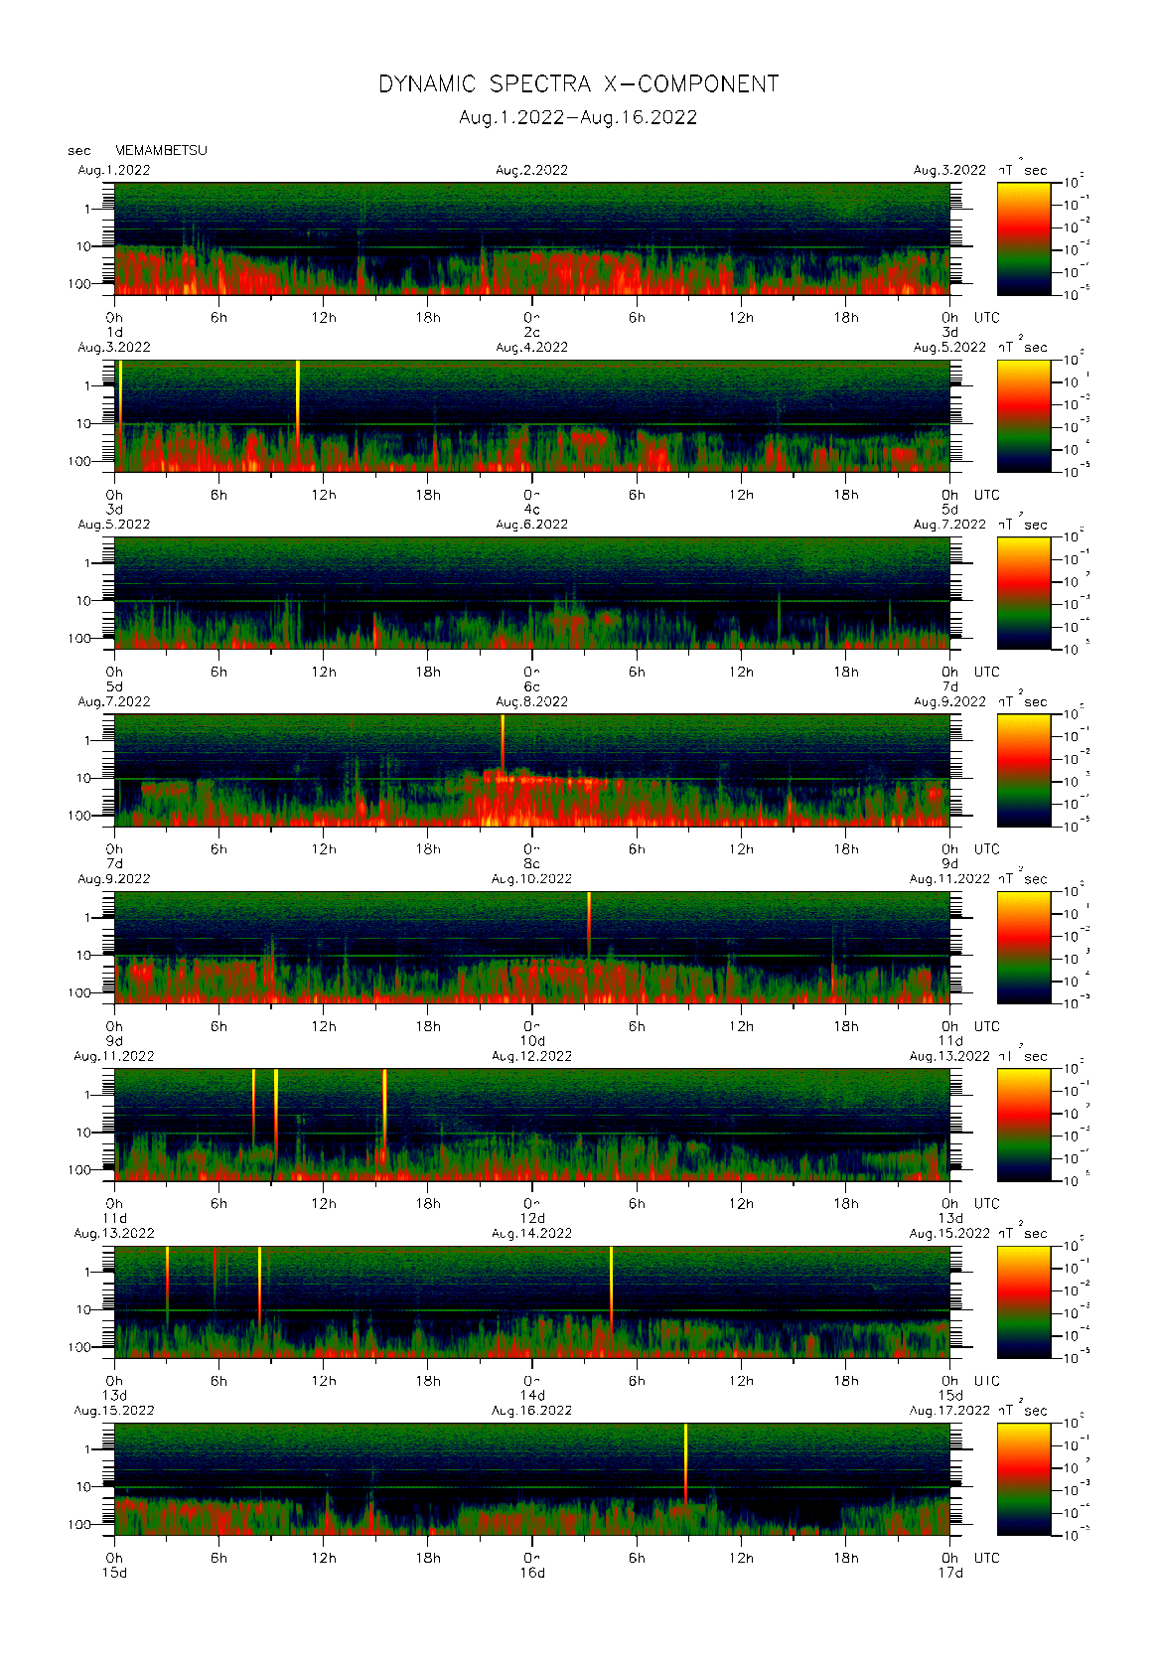
Task: Click the Aug.12.2022 date label
Action: click(x=532, y=1056)
